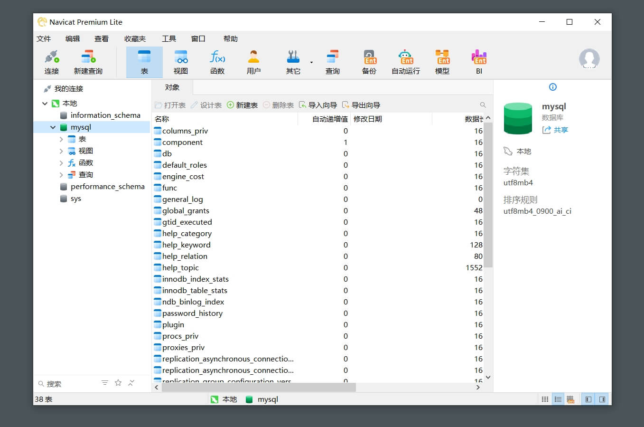Click the 导出向导 button
Viewport: 644px width, 427px height.
coord(361,105)
